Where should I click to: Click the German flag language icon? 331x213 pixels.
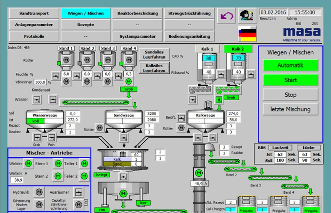[247, 34]
